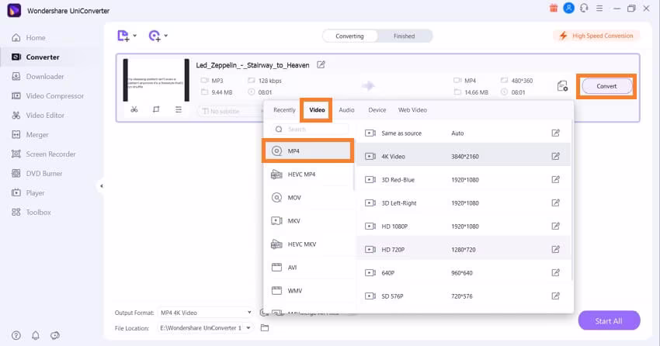The image size is (660, 346).
Task: Open the File Location dropdown
Action: click(206, 328)
